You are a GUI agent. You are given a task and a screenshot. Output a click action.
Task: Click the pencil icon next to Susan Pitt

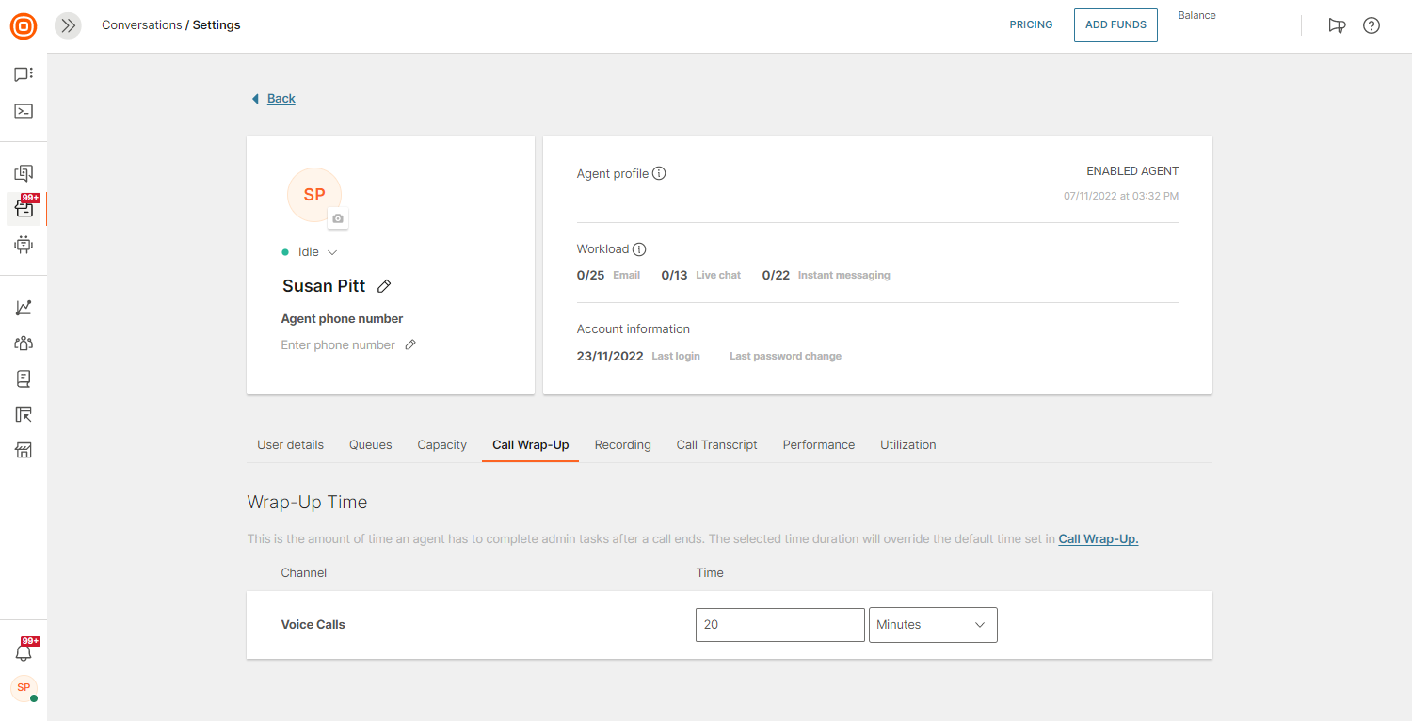pyautogui.click(x=384, y=286)
